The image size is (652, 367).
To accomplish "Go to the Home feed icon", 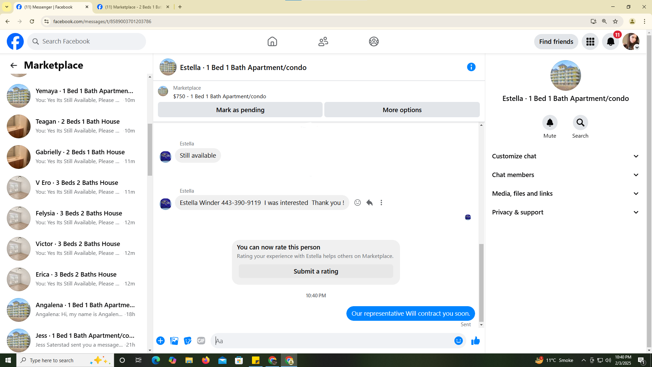I will pyautogui.click(x=272, y=41).
